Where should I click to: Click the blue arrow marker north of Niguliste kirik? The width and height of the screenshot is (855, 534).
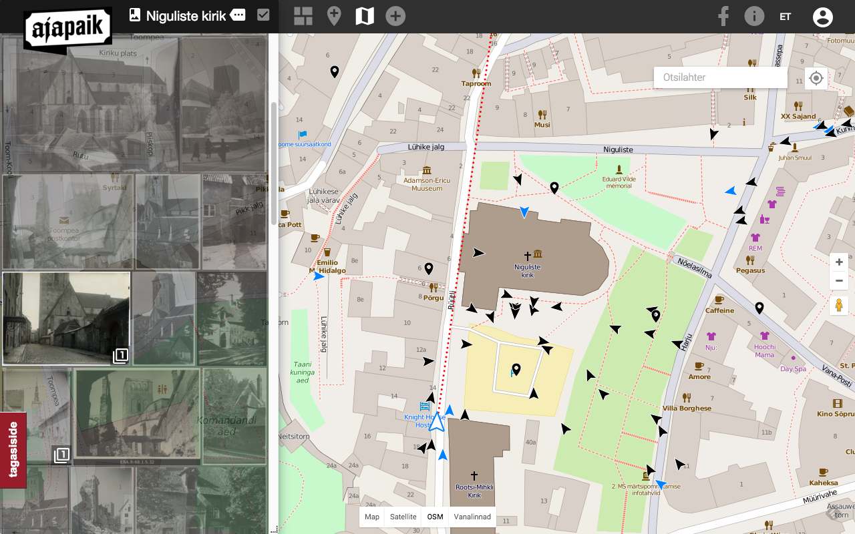(524, 212)
